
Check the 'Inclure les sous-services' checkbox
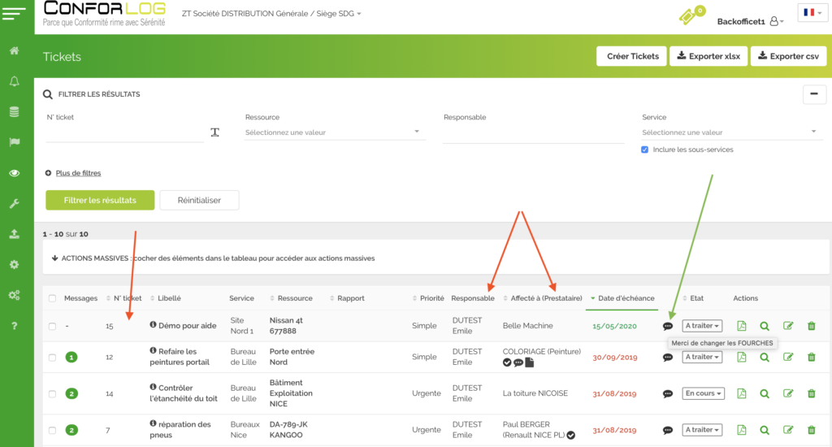645,150
